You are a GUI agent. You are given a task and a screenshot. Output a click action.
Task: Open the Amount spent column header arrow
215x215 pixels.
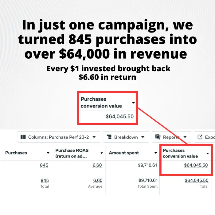point(155,153)
